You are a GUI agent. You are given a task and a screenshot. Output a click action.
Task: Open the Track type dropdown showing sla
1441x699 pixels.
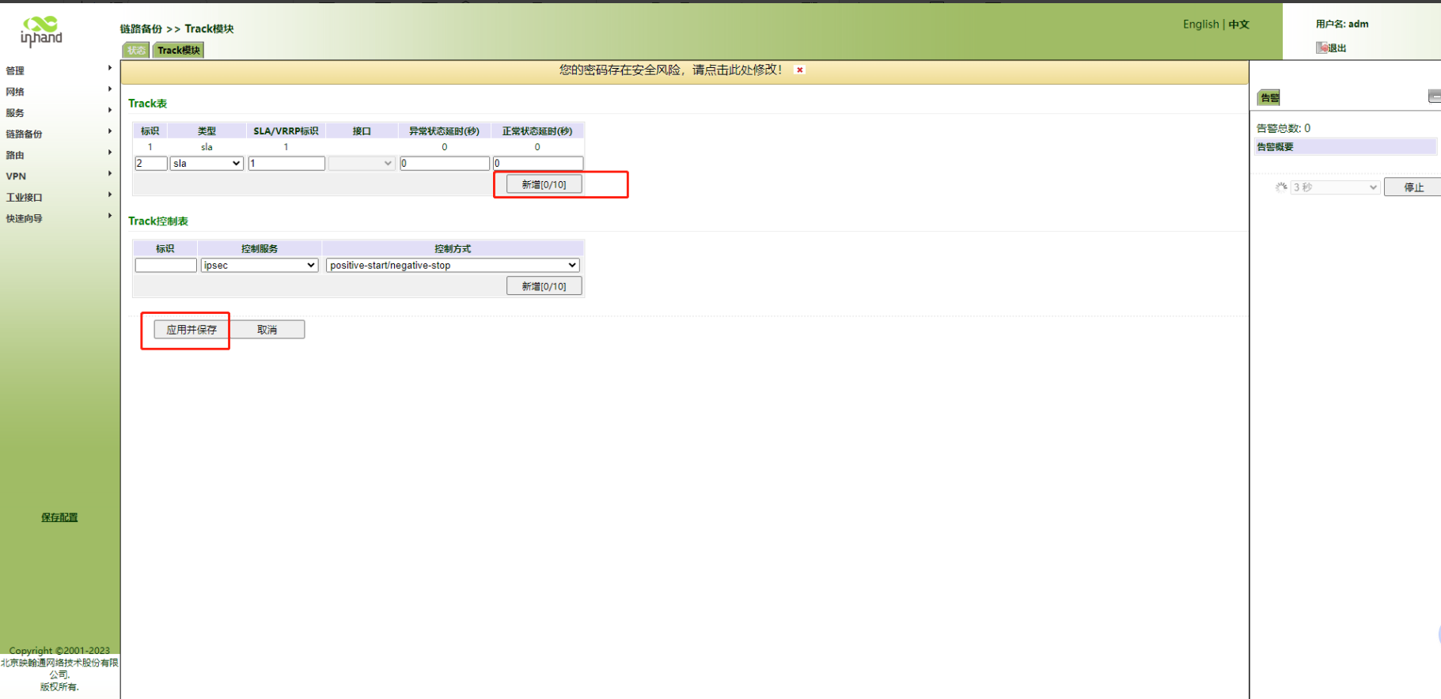207,164
